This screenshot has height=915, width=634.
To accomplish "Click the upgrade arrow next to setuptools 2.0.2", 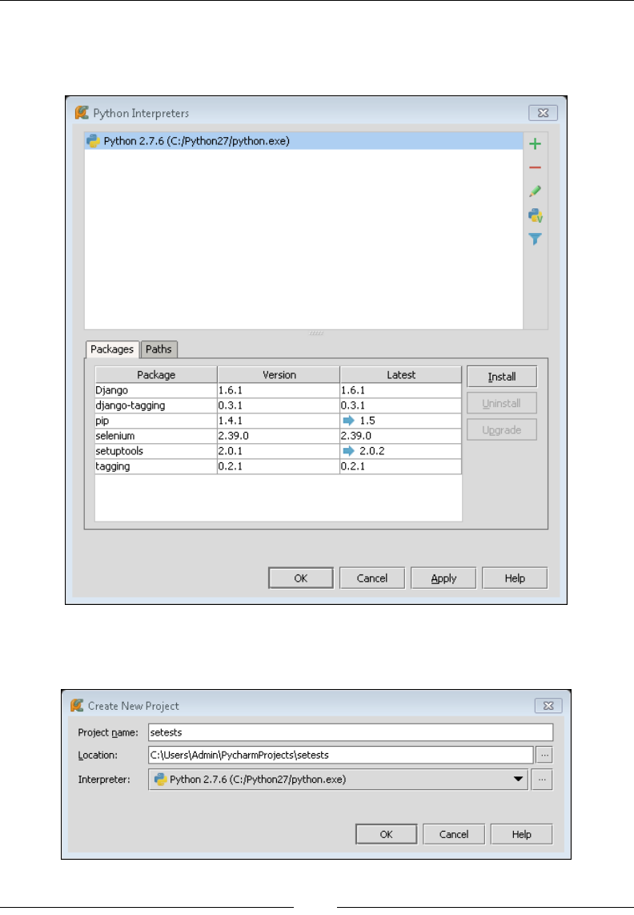I will pyautogui.click(x=348, y=451).
